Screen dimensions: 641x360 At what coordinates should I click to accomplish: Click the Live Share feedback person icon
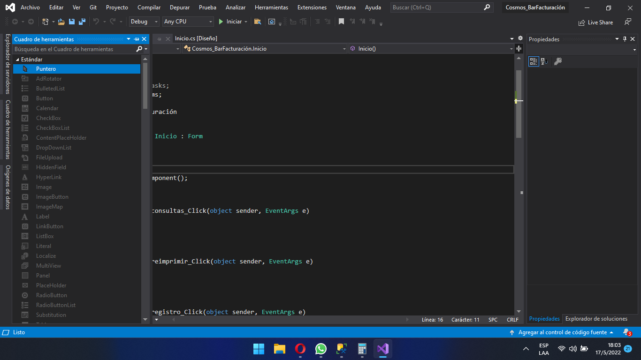627,22
